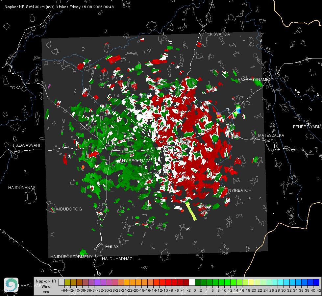This screenshot has width=322, height=296.
Task: Click the small purple echo near Tokaj
Action: (x=49, y=86)
